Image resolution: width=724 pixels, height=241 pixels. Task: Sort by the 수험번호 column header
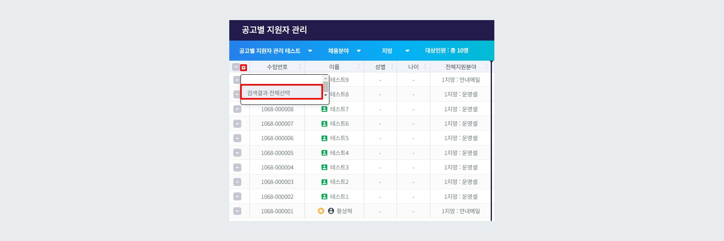click(x=277, y=67)
